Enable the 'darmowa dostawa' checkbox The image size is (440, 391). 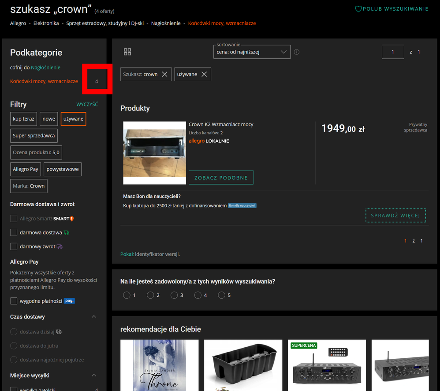click(14, 233)
